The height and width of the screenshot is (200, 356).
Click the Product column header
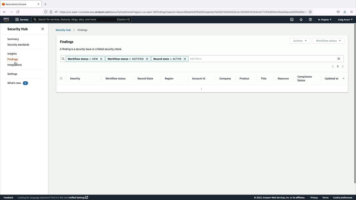[244, 79]
